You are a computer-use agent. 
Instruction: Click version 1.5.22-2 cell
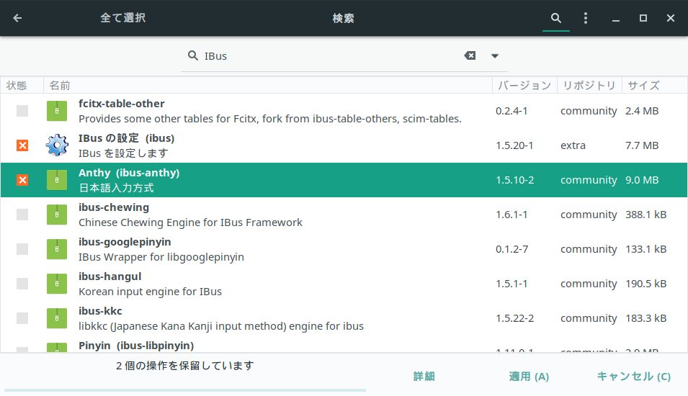point(514,318)
